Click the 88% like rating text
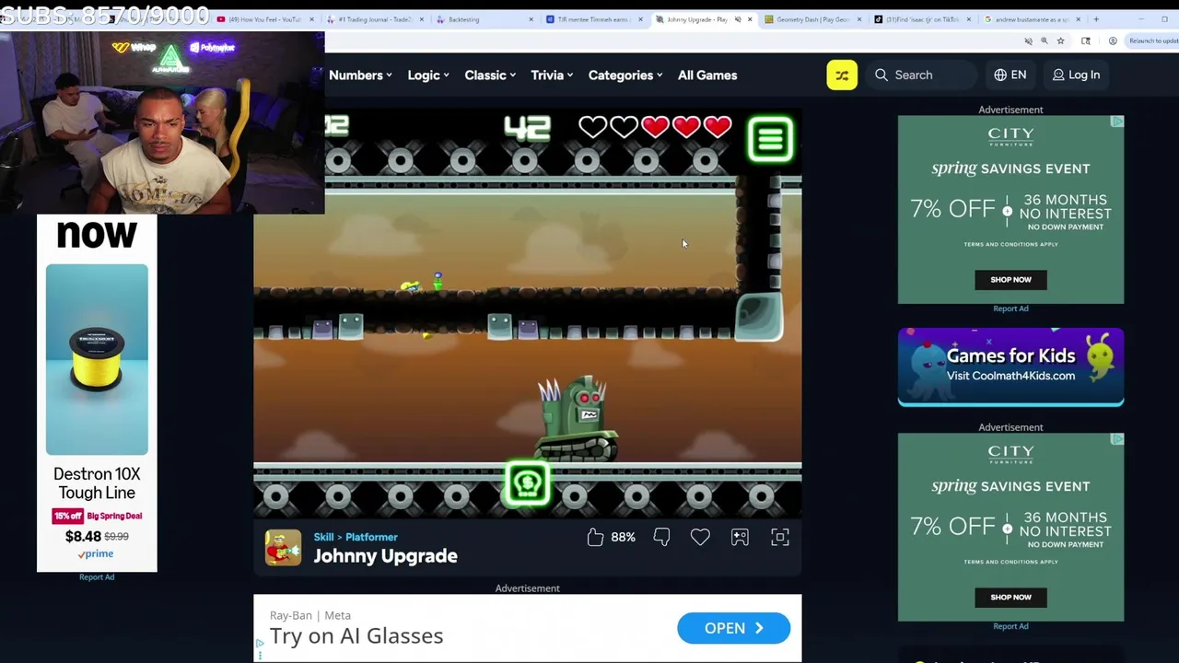1179x663 pixels. click(x=624, y=537)
